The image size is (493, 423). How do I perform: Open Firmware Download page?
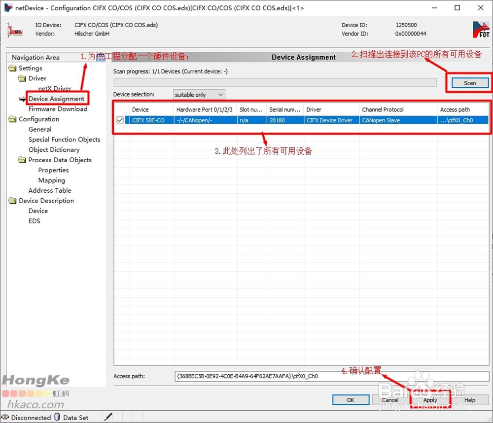click(x=58, y=109)
